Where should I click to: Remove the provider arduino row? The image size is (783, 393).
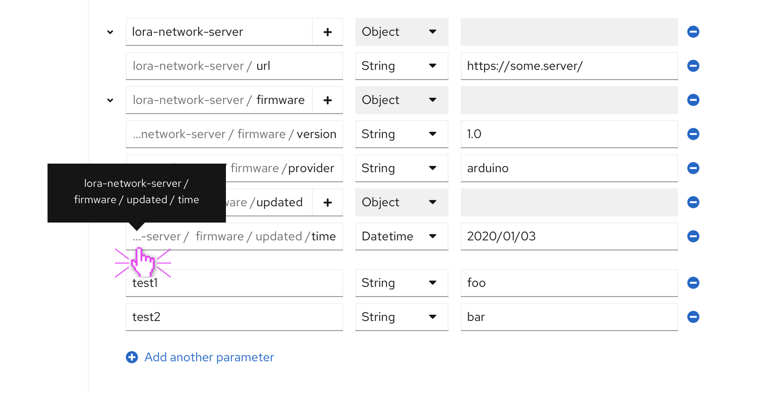[x=693, y=168]
